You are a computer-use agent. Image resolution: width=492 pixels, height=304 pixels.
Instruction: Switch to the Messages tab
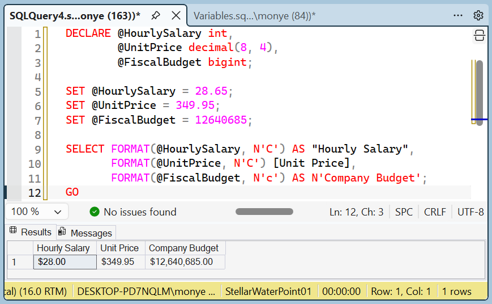pyautogui.click(x=86, y=233)
